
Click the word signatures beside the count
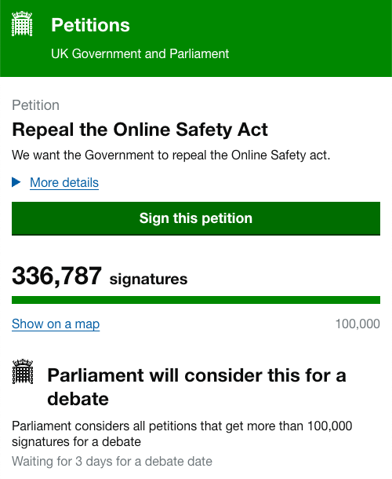point(148,280)
